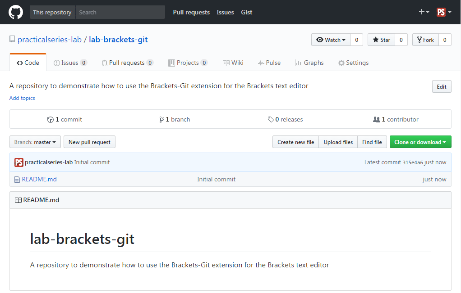Click the Edit description button
The image size is (461, 293).
click(442, 86)
